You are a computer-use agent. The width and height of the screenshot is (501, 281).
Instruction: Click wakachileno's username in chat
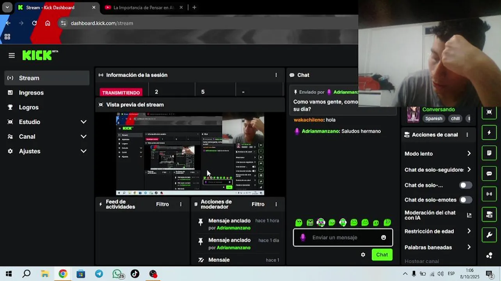pyautogui.click(x=309, y=120)
